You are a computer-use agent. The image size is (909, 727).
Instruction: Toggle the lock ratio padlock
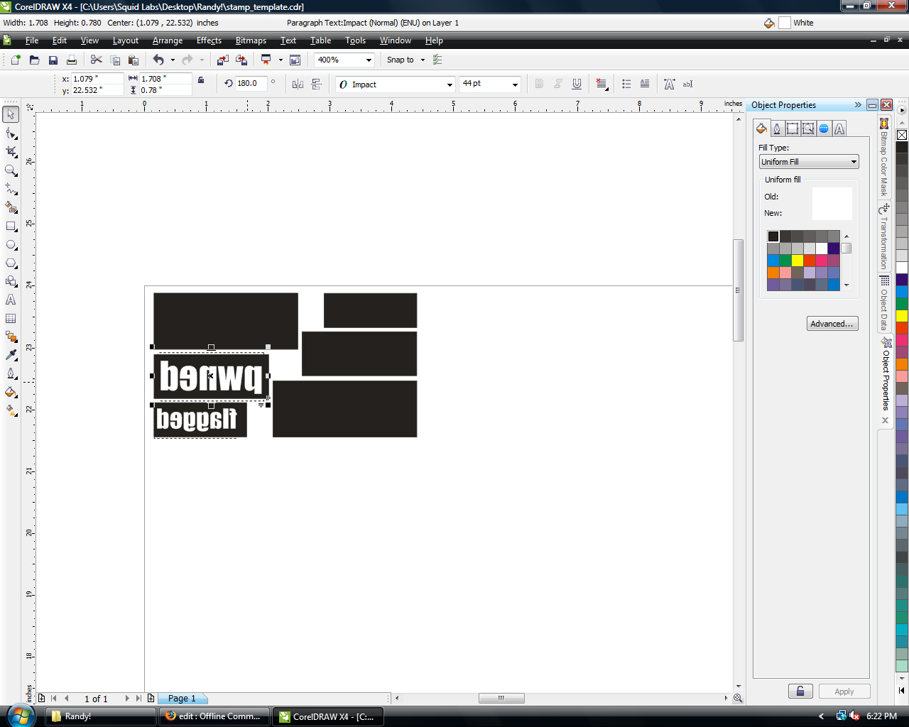(x=201, y=80)
